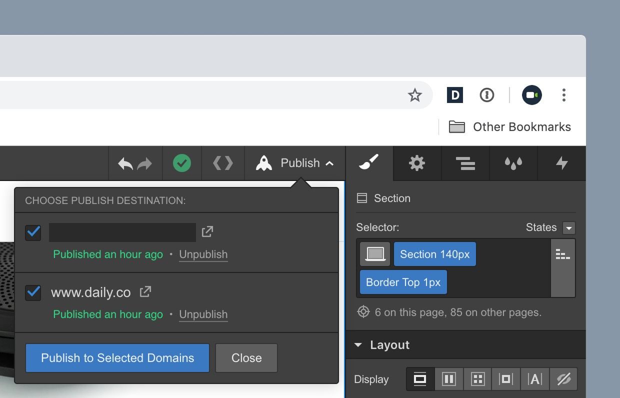Open the video camera profile icon

click(x=531, y=95)
